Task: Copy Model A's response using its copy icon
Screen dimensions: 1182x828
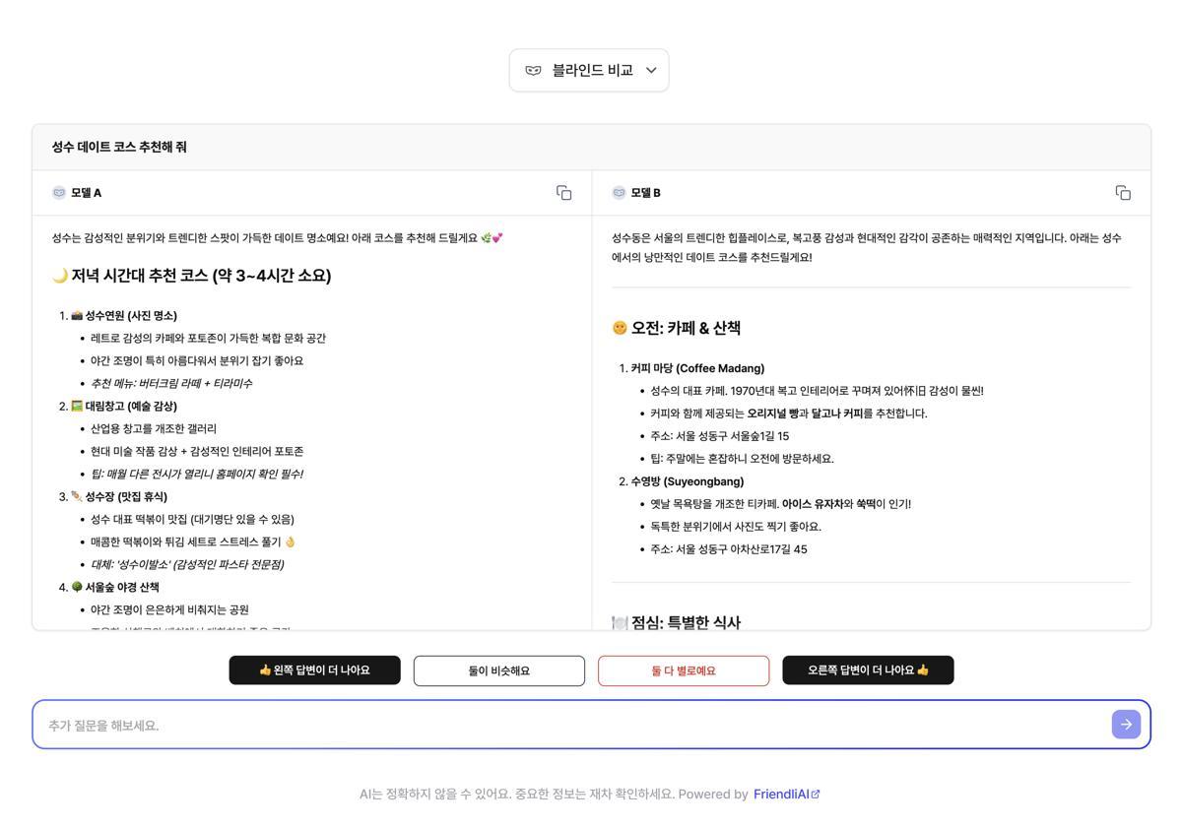Action: click(563, 193)
